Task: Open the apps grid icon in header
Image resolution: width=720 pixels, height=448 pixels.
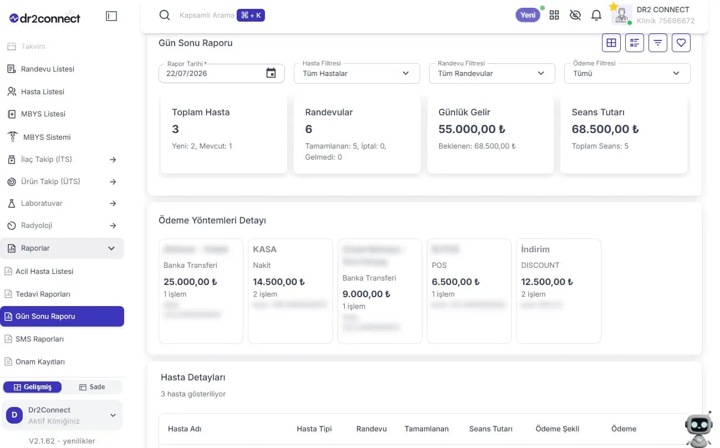Action: (x=554, y=15)
